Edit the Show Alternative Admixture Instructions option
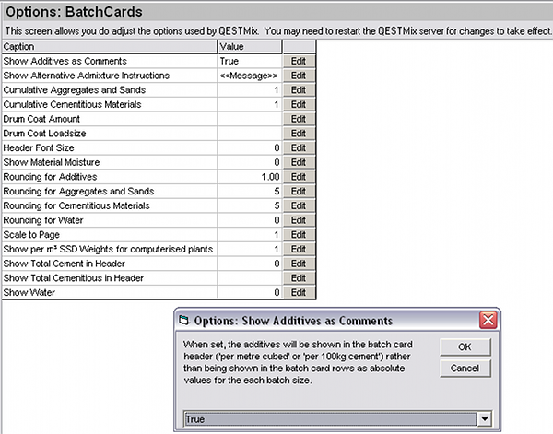This screenshot has width=553, height=434. [298, 76]
